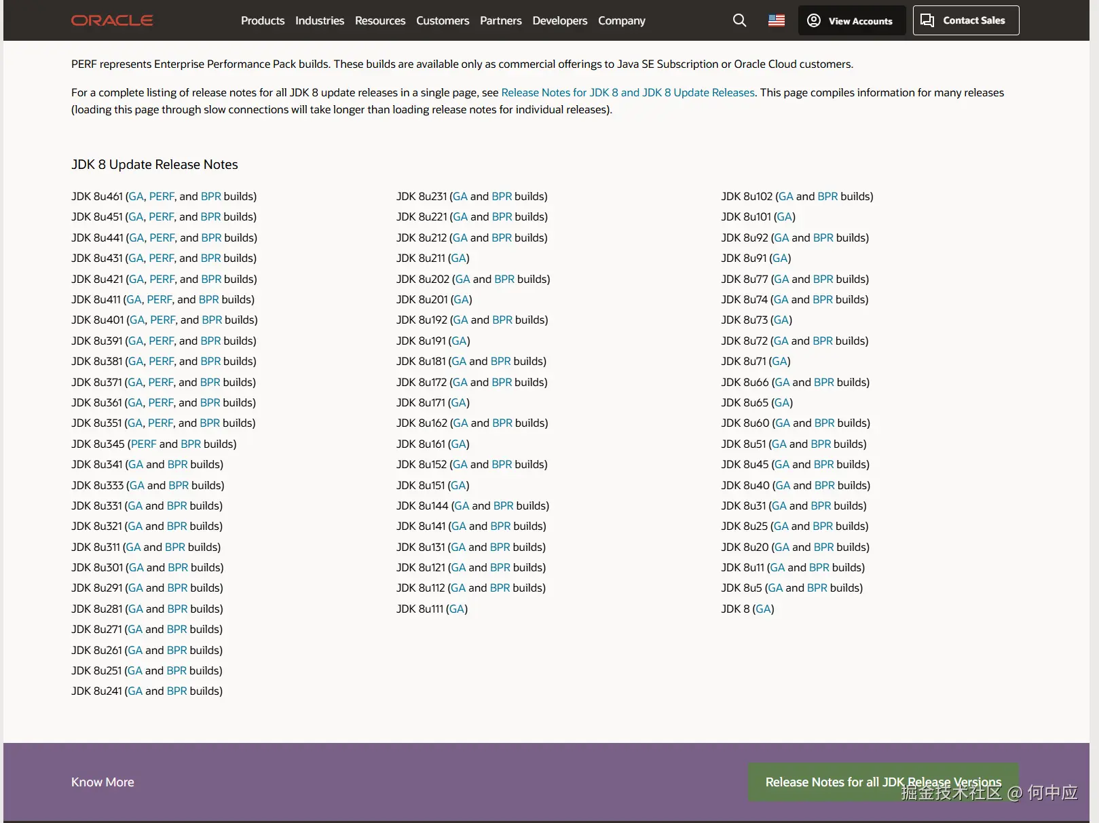This screenshot has width=1099, height=823.
Task: Open the PERF link for JDK 8u381
Action: (162, 361)
